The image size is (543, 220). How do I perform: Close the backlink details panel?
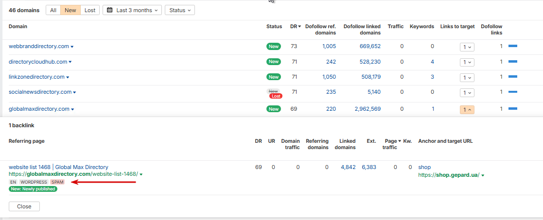[24, 206]
